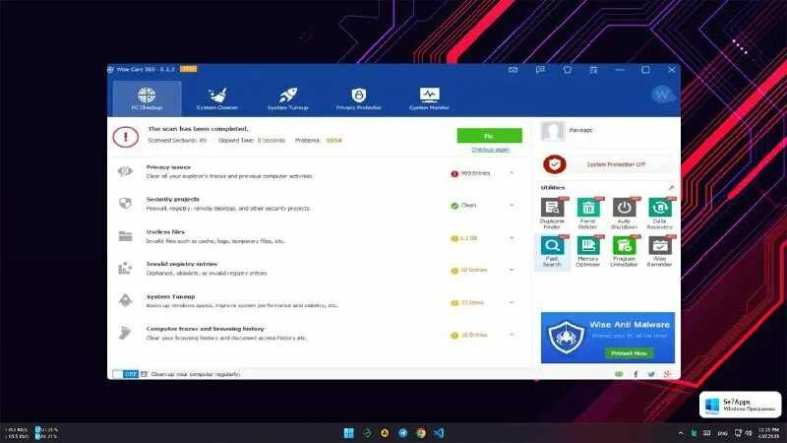Switch to the System Cleaner tab
This screenshot has height=443, width=787.
217,98
